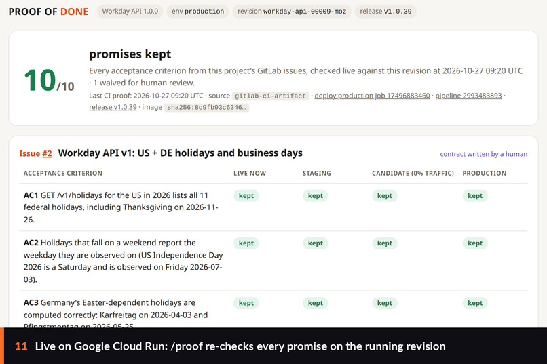Click AC1 kept badge under Live Now

(x=246, y=196)
